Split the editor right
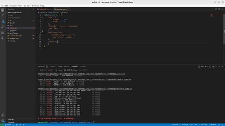The width and height of the screenshot is (225, 126). tap(219, 9)
